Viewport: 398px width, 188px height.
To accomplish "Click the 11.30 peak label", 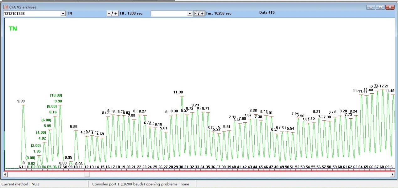I will (x=178, y=92).
